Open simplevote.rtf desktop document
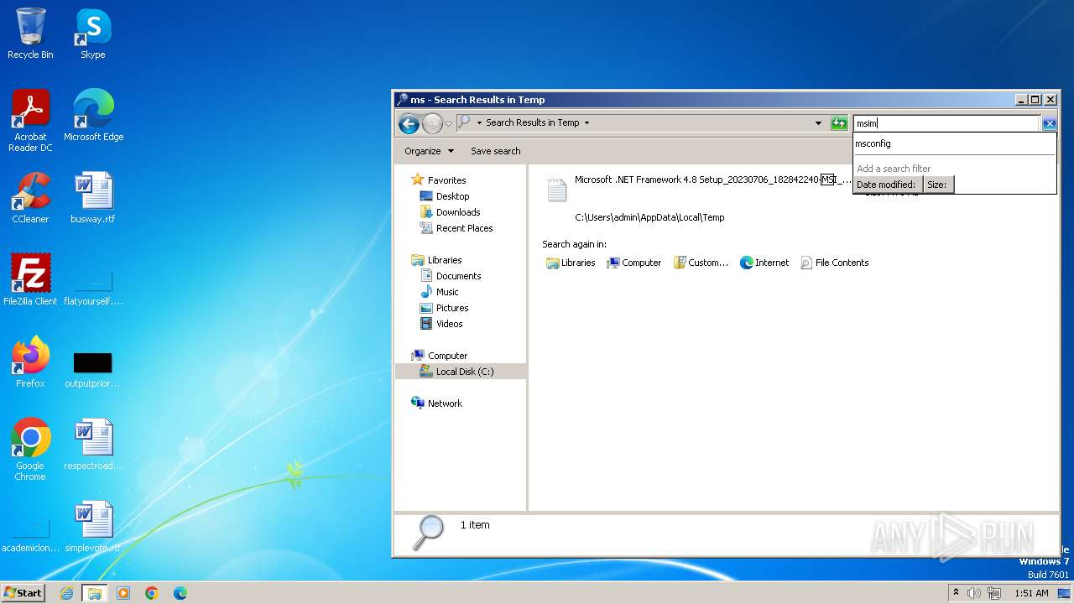The height and width of the screenshot is (604, 1074). pos(93,526)
